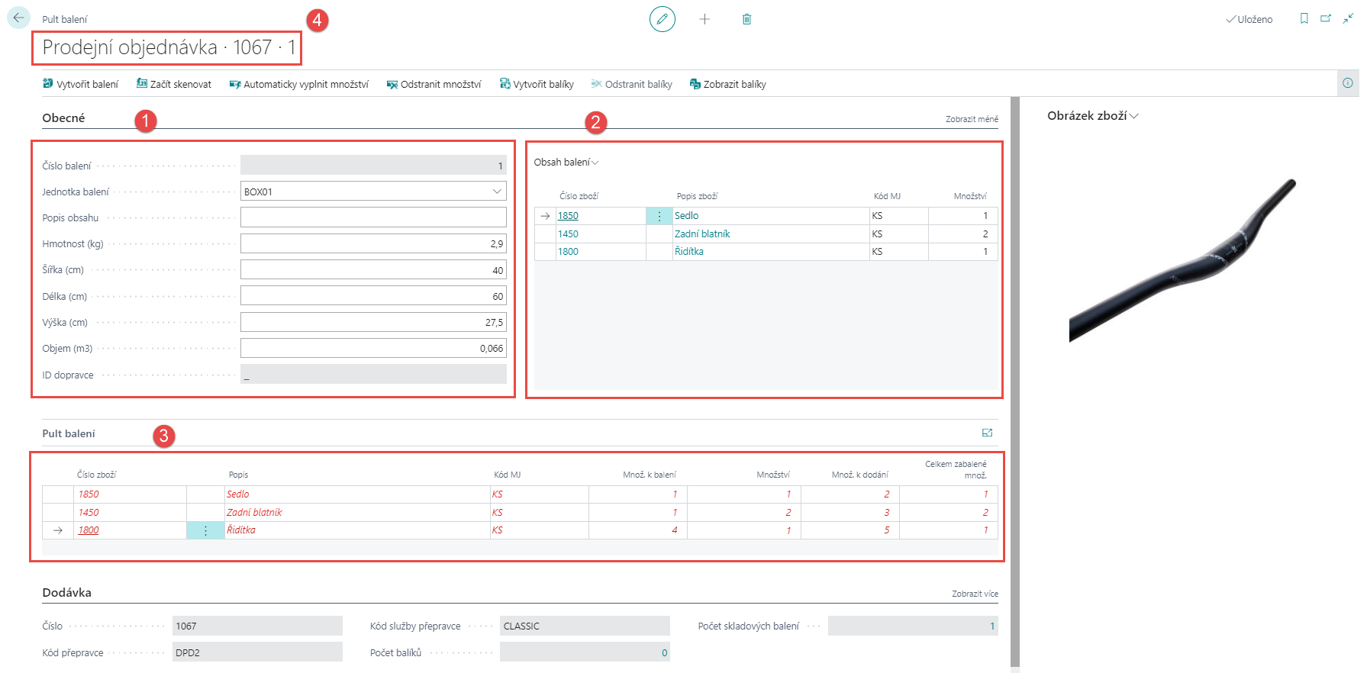Click the bookmark icon
Viewport: 1367px width, 673px height.
tap(1304, 19)
